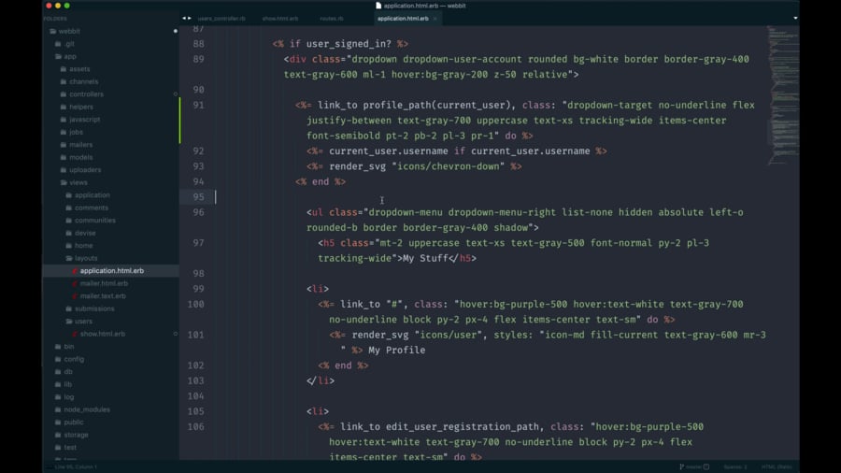
Task: Click the mailer.html.erb file icon
Action: 75,283
